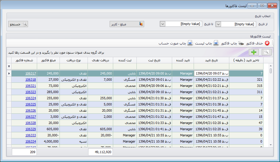Screen dimensions: 280x162
Task: Click the grouping panel instruction text
Action: 56,53
